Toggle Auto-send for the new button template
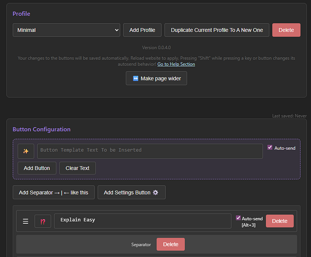The height and width of the screenshot is (257, 311). tap(270, 148)
